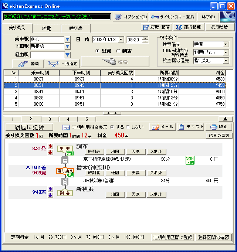Click JR train icon for 横浜線
This screenshot has width=237, height=252.
tap(65, 181)
